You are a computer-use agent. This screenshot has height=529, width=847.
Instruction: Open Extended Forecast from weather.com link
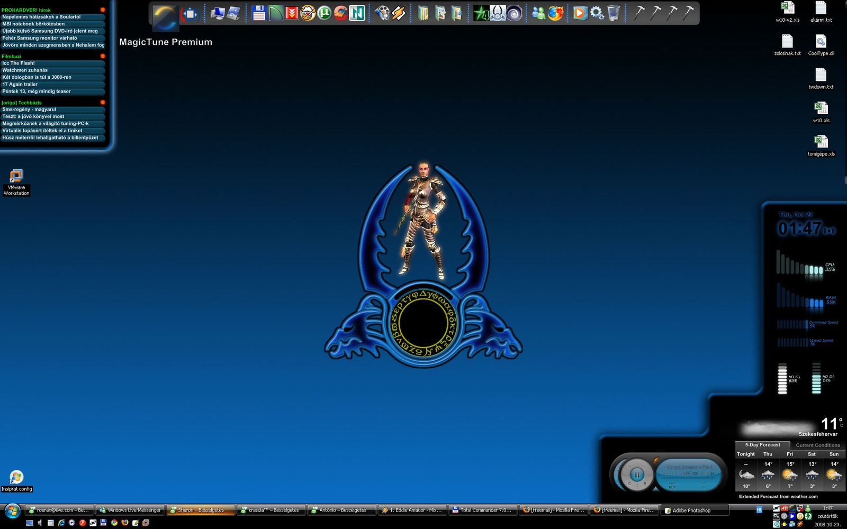pos(778,496)
